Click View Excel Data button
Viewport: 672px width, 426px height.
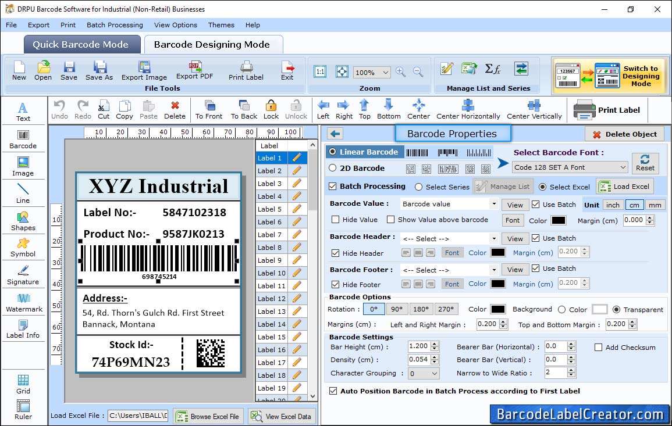pos(281,416)
